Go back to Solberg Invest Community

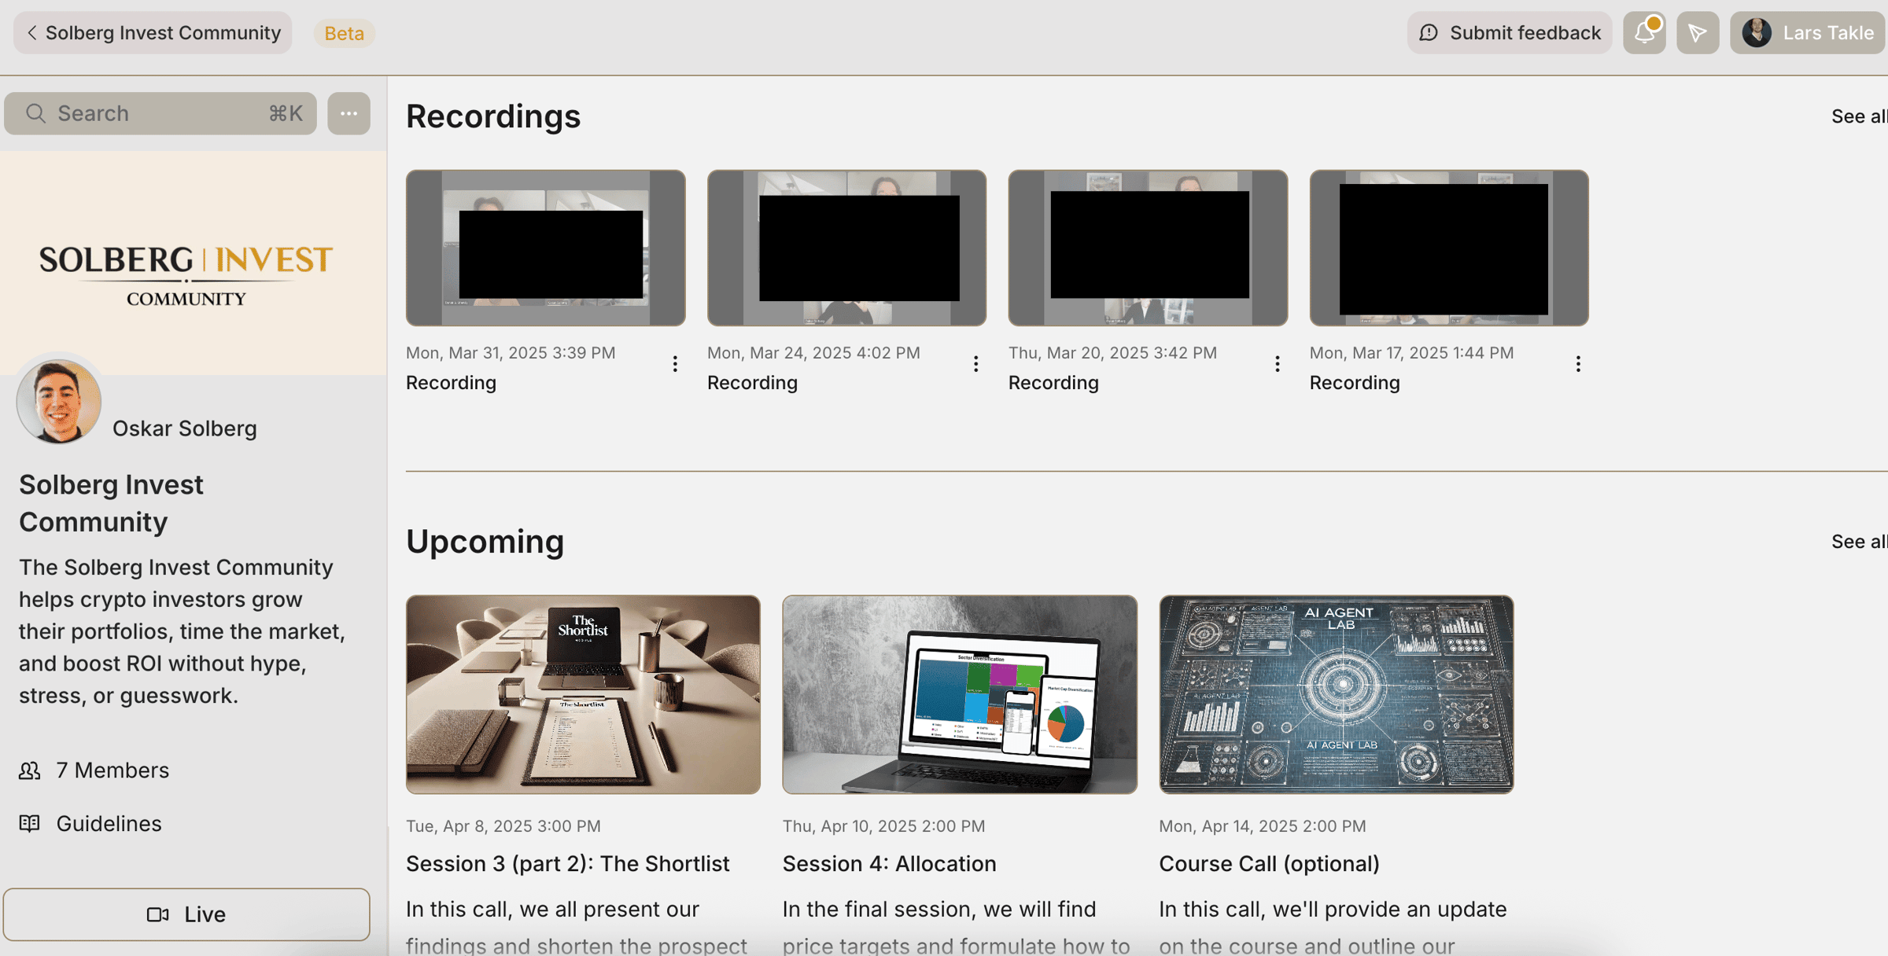(x=153, y=33)
